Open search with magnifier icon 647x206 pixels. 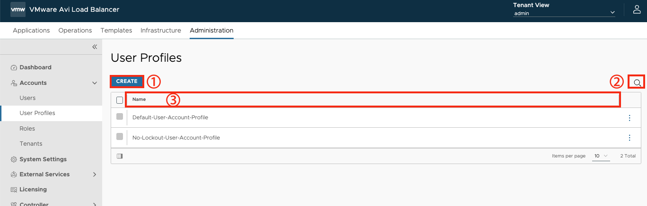point(637,82)
